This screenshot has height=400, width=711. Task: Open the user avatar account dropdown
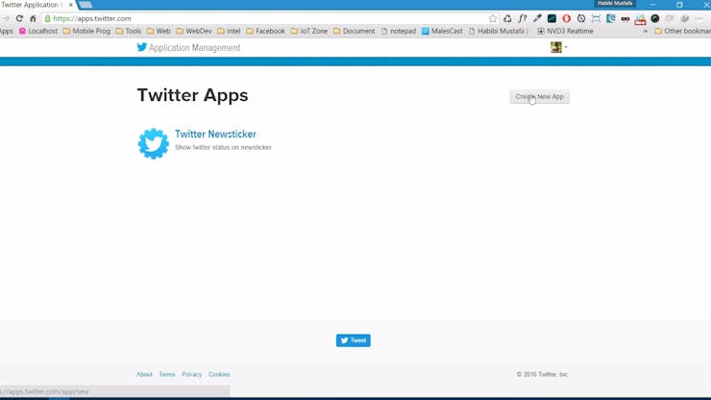click(x=558, y=47)
